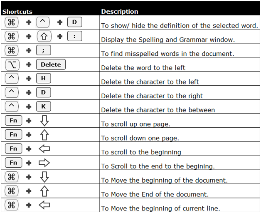Click the semicolon key icon
The image size is (261, 213).
point(44,50)
